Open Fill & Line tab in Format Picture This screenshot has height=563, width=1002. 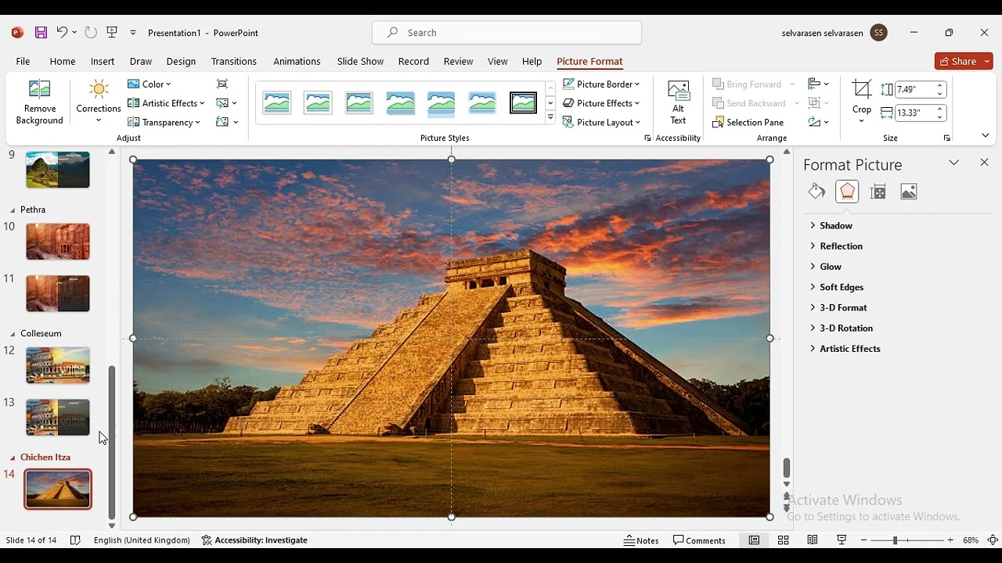816,192
